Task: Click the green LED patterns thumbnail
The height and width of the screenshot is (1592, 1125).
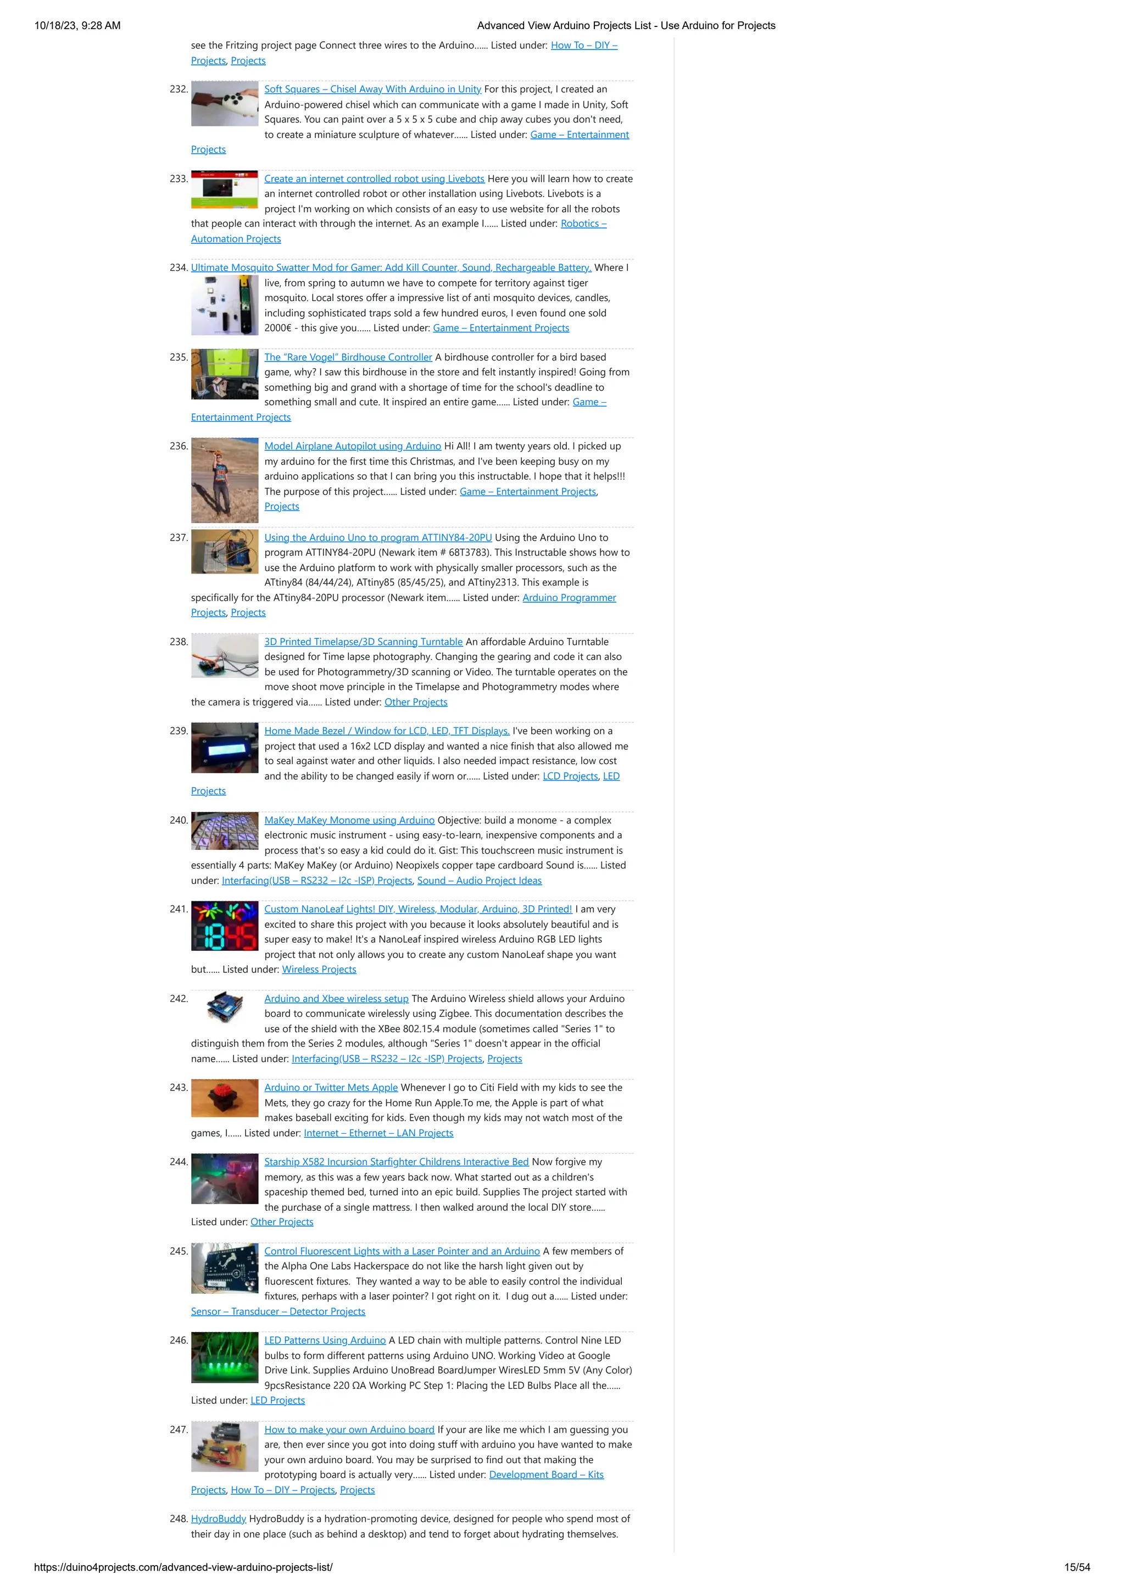Action: tap(225, 1357)
